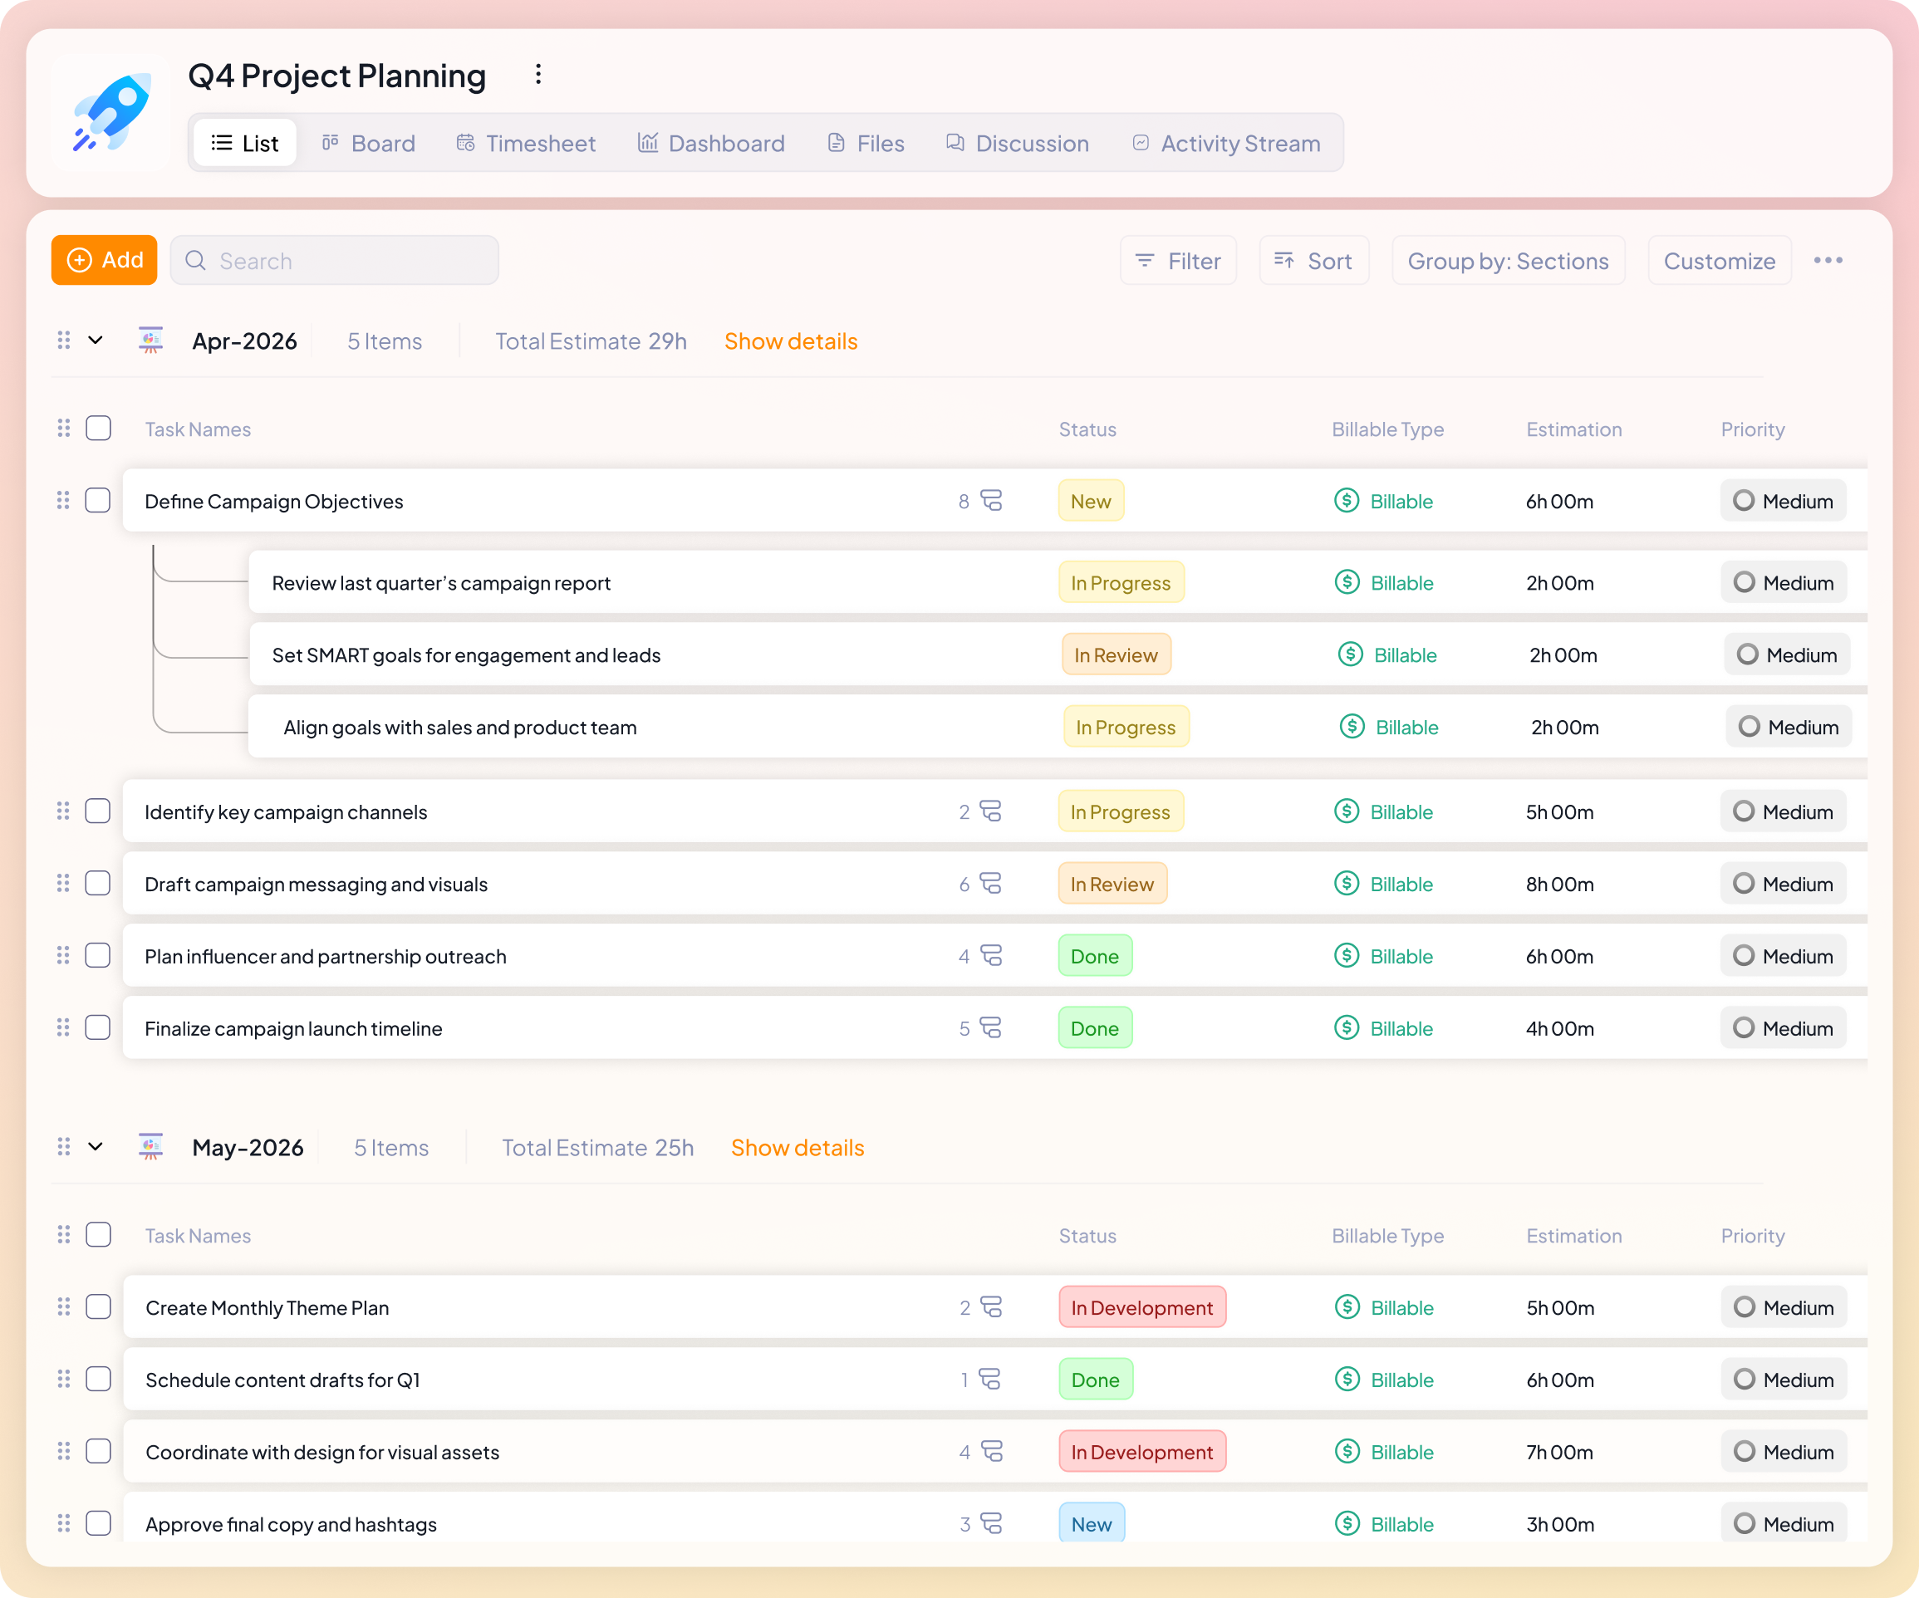1919x1598 pixels.
Task: Open New status dropdown for Define Campaign Objectives
Action: click(x=1091, y=501)
